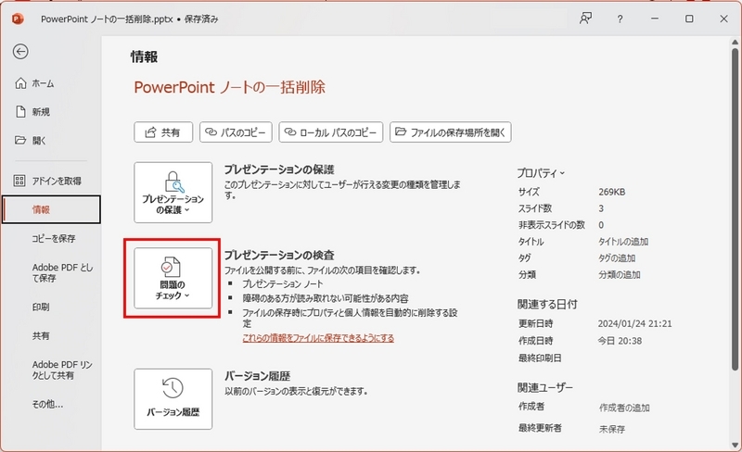The height and width of the screenshot is (452, 742).
Task: Click the 関連ユーザー heading
Action: pos(544,388)
